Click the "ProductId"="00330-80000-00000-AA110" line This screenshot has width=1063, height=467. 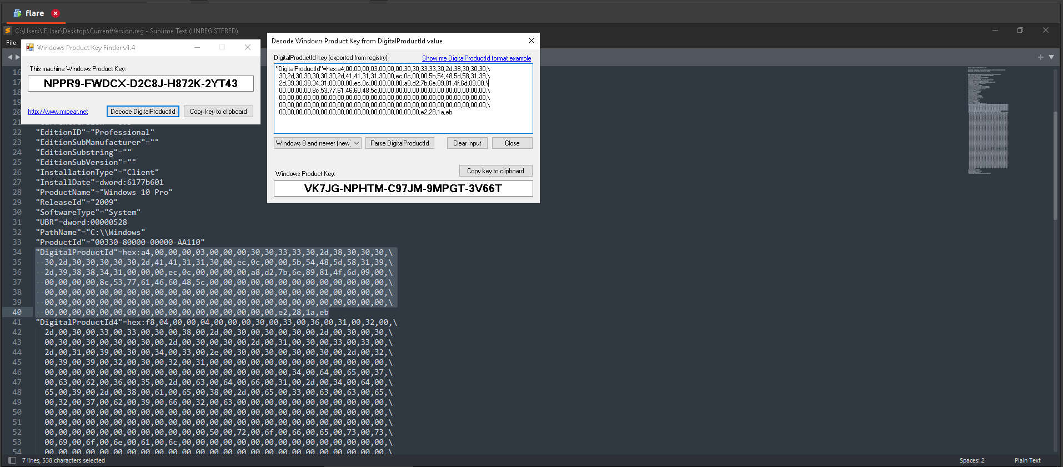121,242
